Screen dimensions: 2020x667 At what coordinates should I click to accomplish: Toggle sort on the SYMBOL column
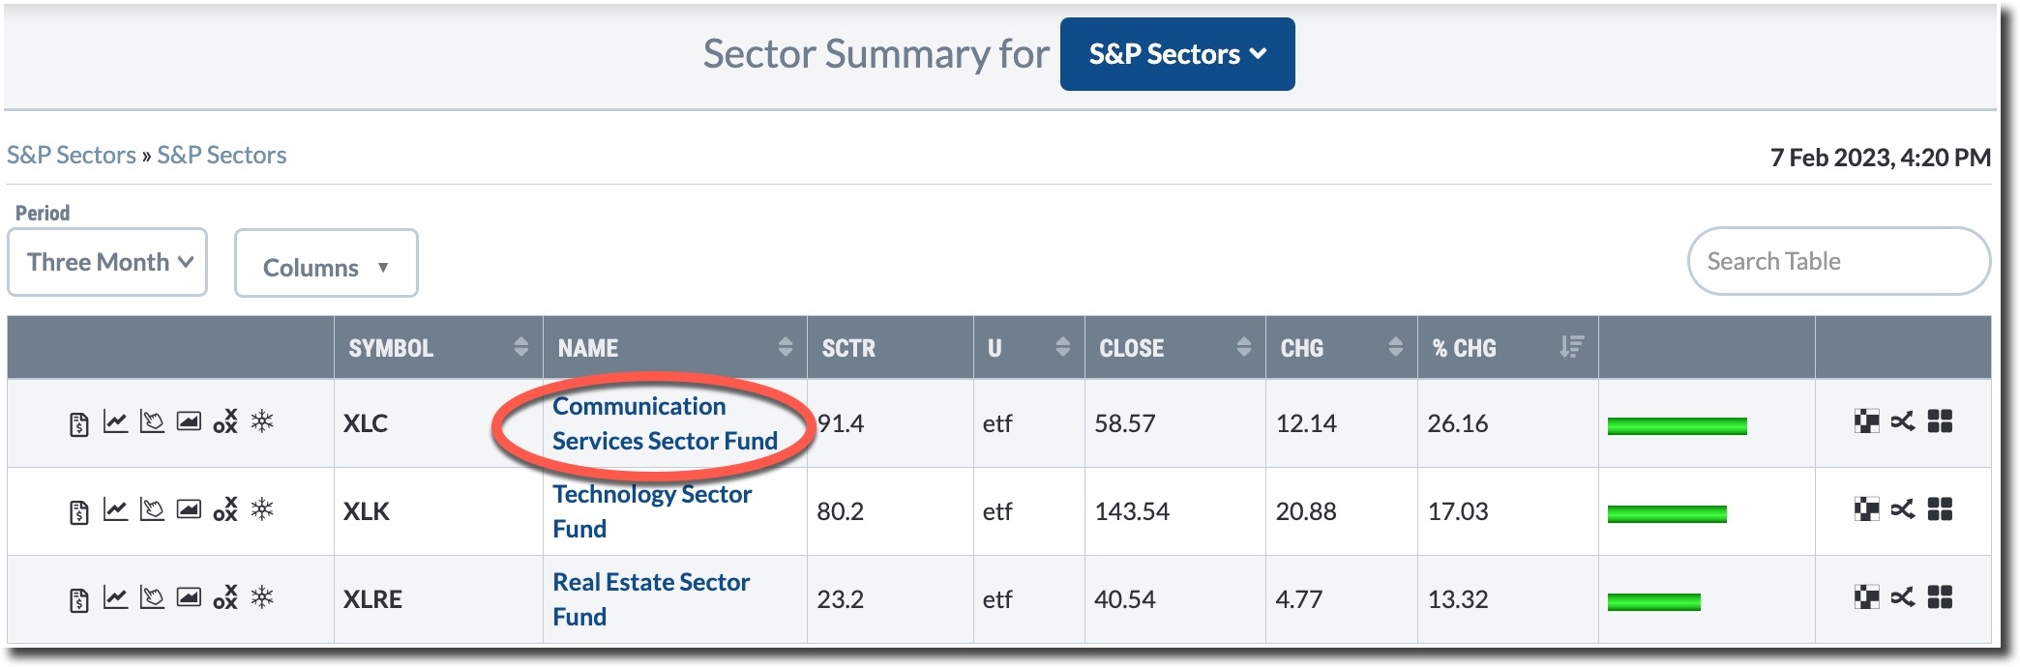tap(520, 347)
